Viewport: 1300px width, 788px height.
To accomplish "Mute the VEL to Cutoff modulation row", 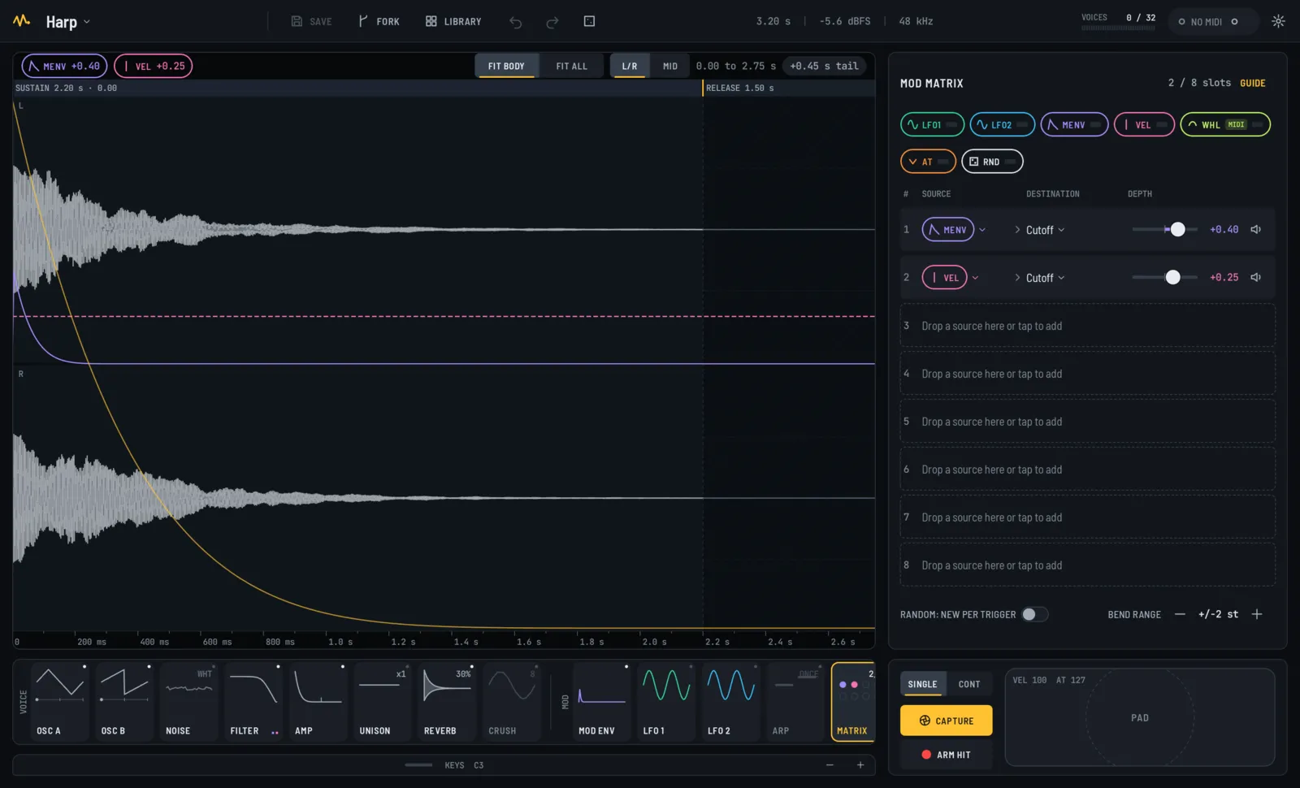I will pos(1256,278).
